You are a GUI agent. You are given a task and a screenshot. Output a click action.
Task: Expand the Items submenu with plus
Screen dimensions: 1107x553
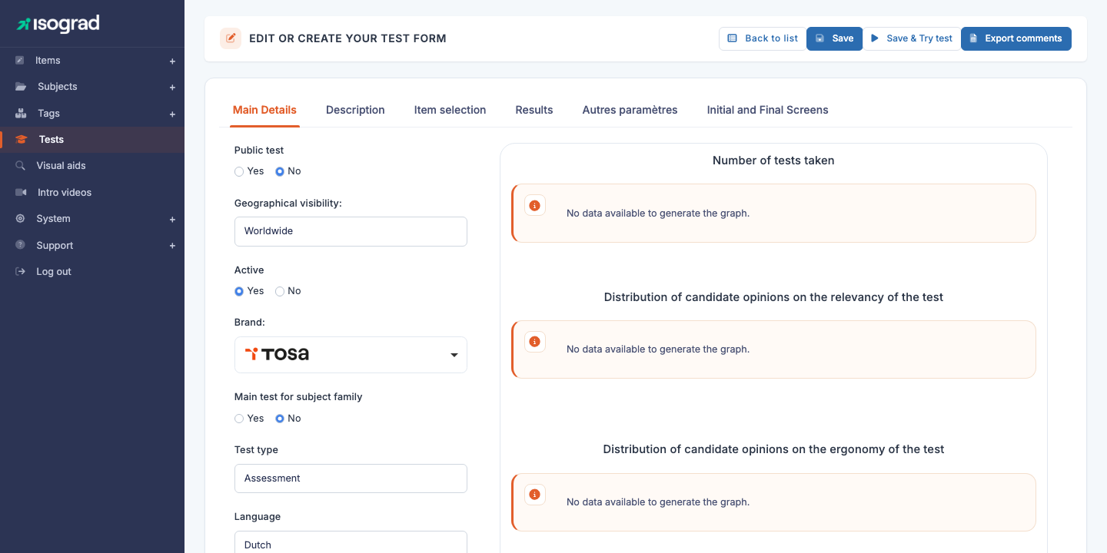(x=172, y=61)
